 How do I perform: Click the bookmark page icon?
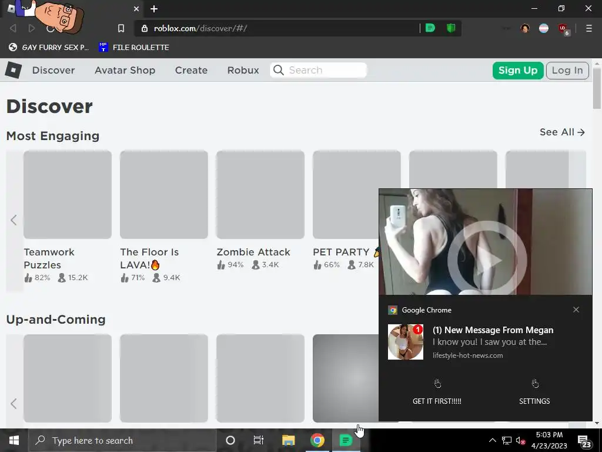[121, 28]
